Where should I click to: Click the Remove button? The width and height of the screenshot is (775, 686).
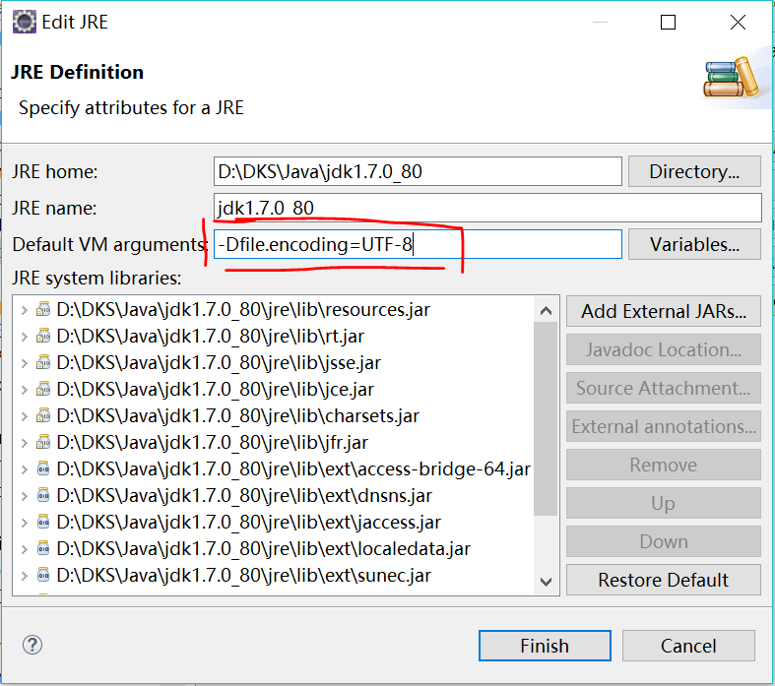click(x=664, y=465)
